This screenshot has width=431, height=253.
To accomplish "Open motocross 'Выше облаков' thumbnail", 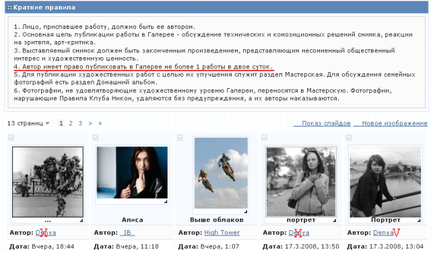I will click(221, 173).
